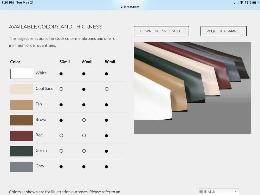Viewport: 260px width, 195px height.
Task: Select empty circle for Brown 60mil
Action: coord(84,120)
